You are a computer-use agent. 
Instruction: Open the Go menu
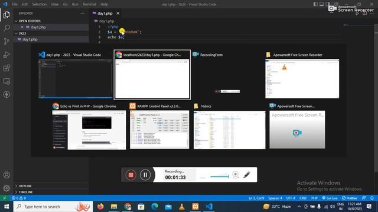point(65,4)
